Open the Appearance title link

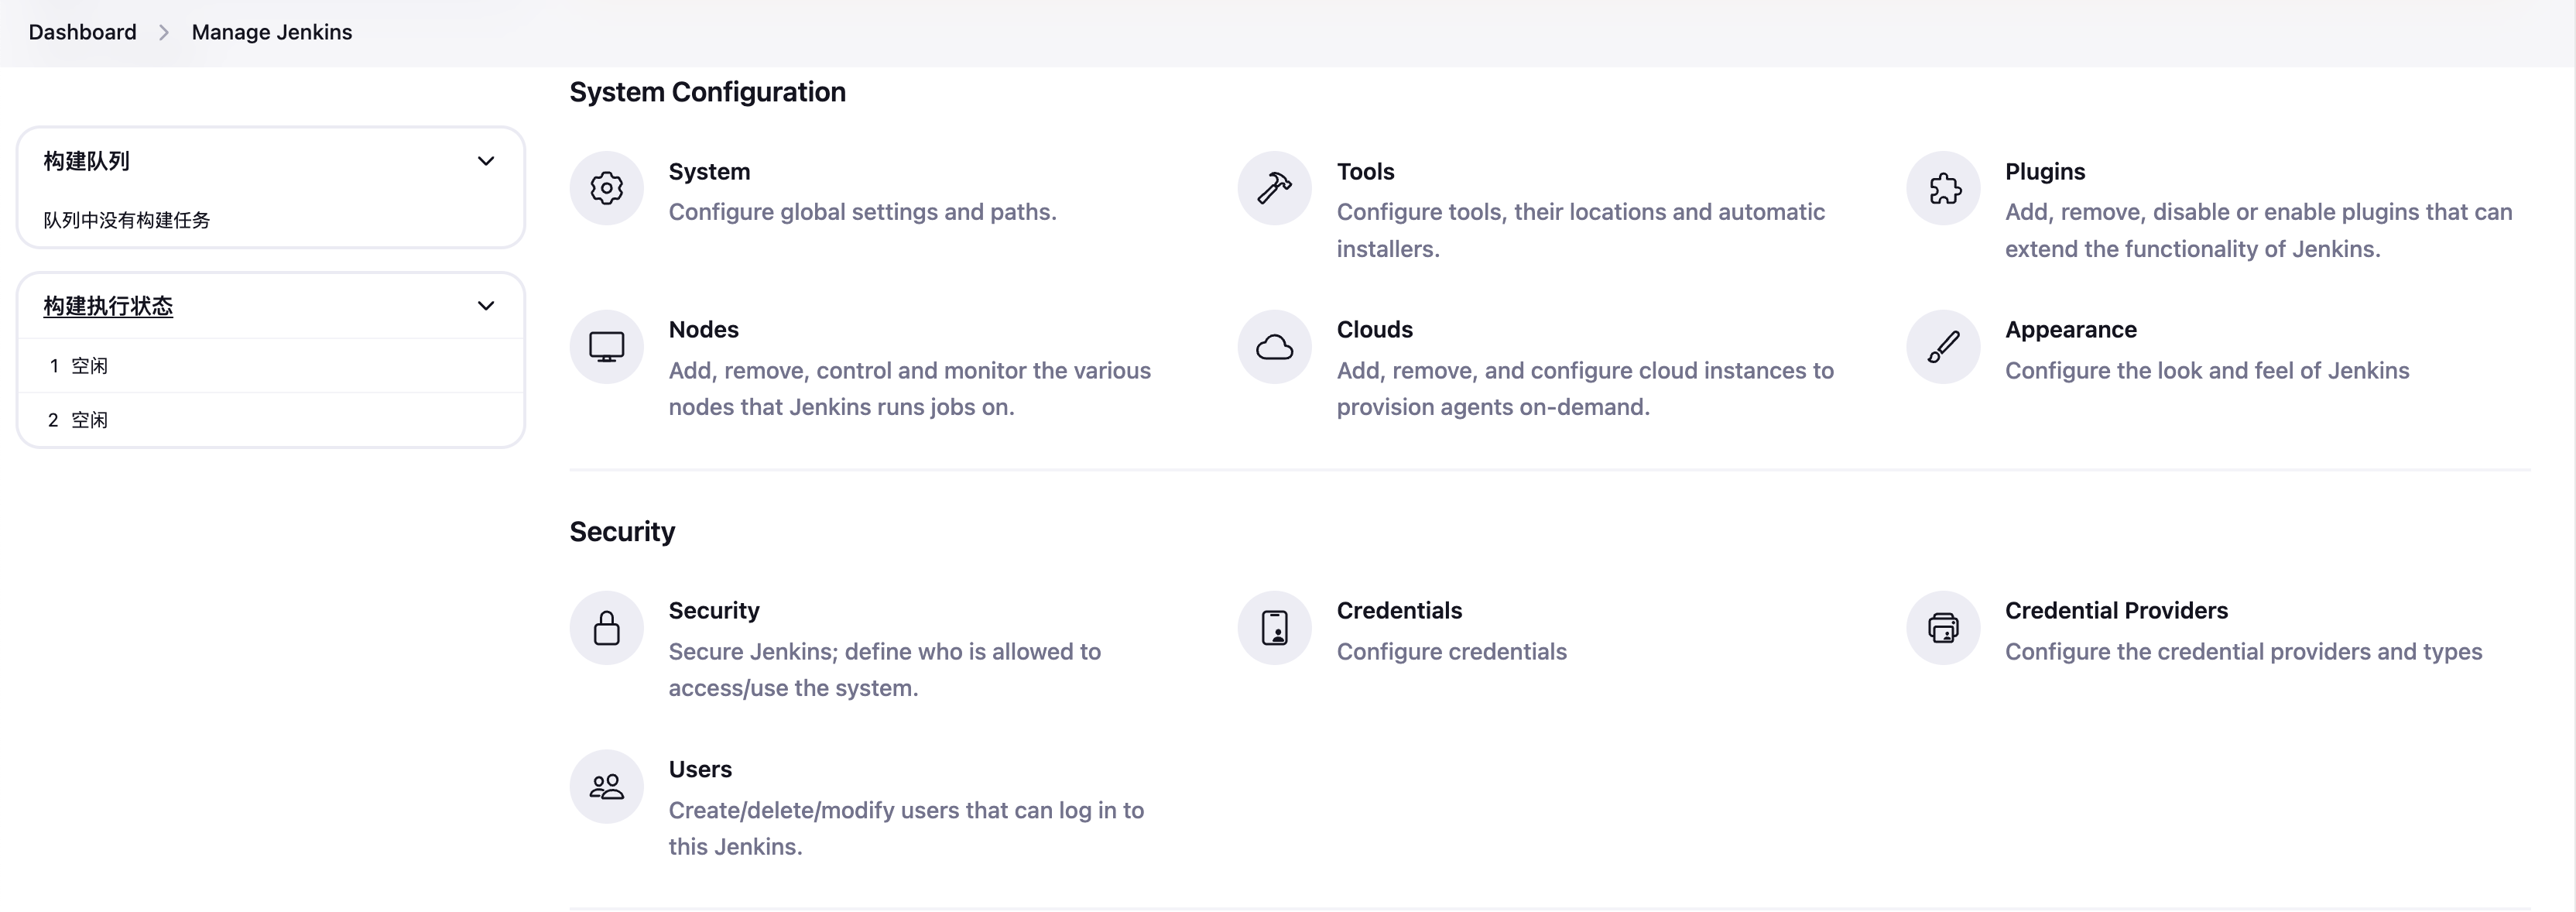[x=2071, y=329]
